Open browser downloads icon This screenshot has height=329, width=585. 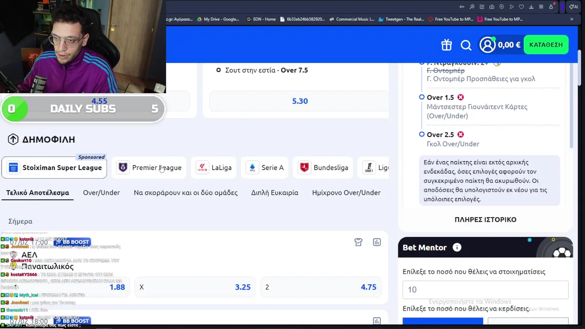coord(532,7)
